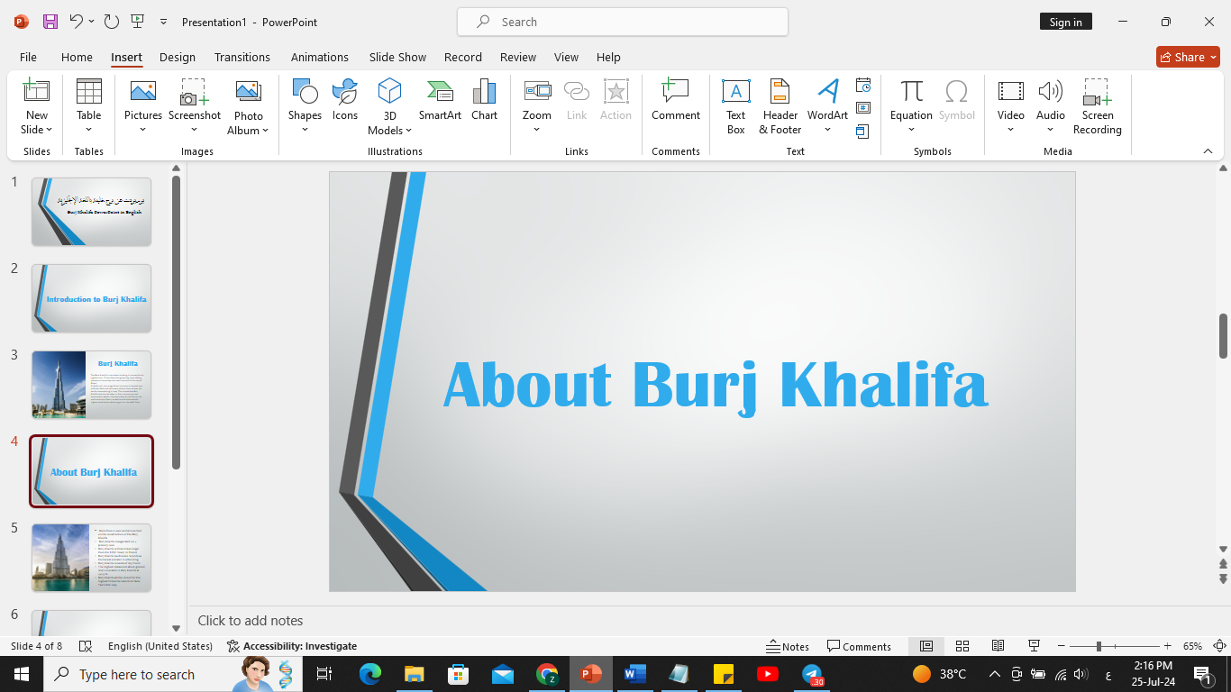
Task: Click the 65% zoom level
Action: tap(1193, 646)
